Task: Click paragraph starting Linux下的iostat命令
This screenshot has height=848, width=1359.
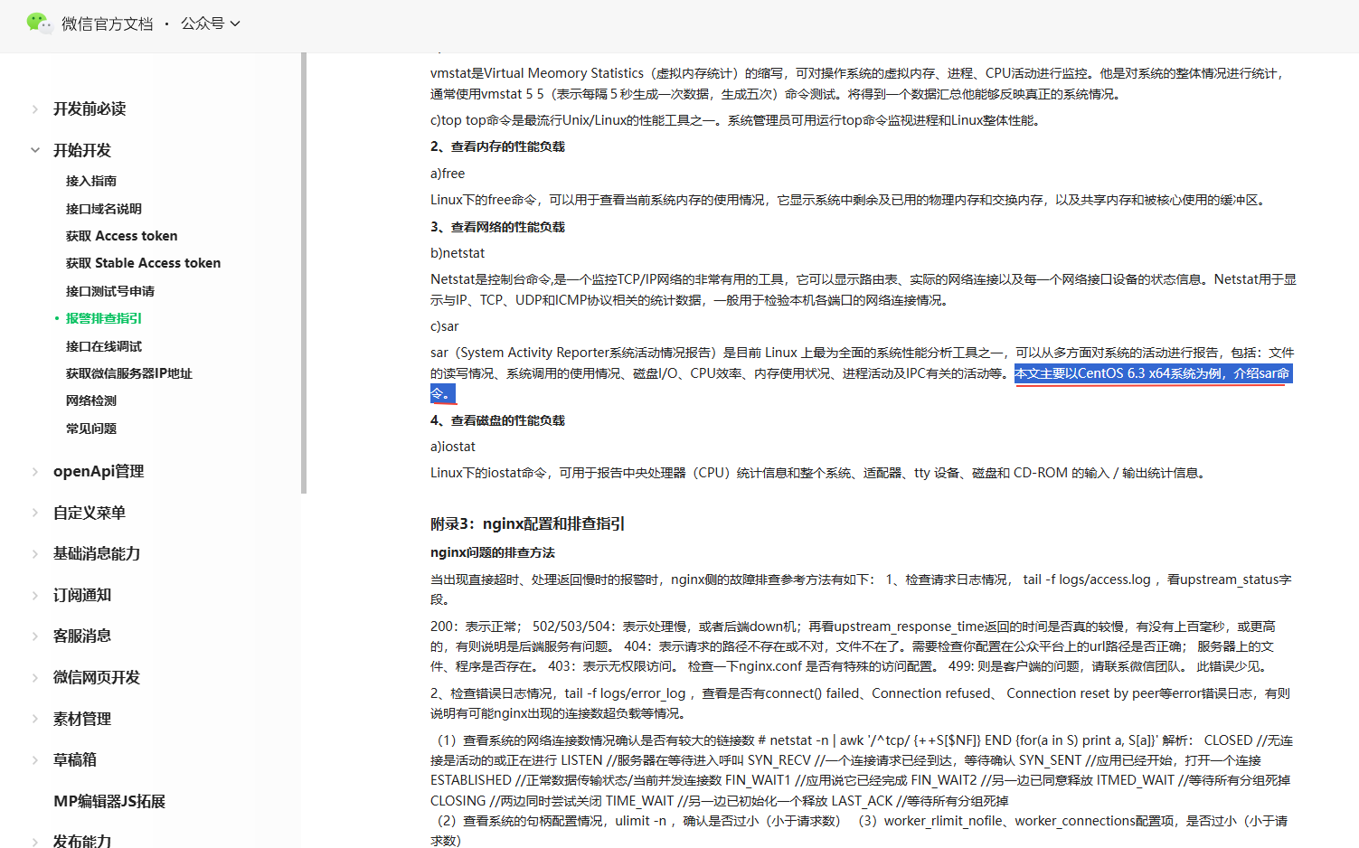Action: coord(817,473)
